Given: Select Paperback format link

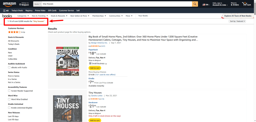Looking at the screenshot, I should (93, 50).
